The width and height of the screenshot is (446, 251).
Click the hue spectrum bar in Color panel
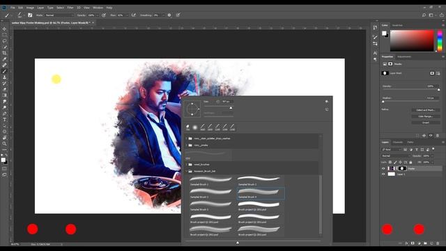pyautogui.click(x=440, y=40)
